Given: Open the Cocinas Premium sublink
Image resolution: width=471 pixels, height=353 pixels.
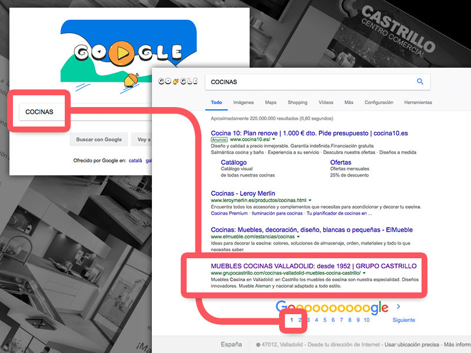Looking at the screenshot, I should click(x=229, y=214).
